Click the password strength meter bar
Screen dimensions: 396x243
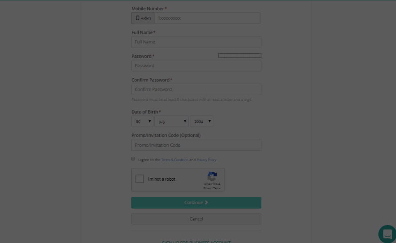[240, 55]
